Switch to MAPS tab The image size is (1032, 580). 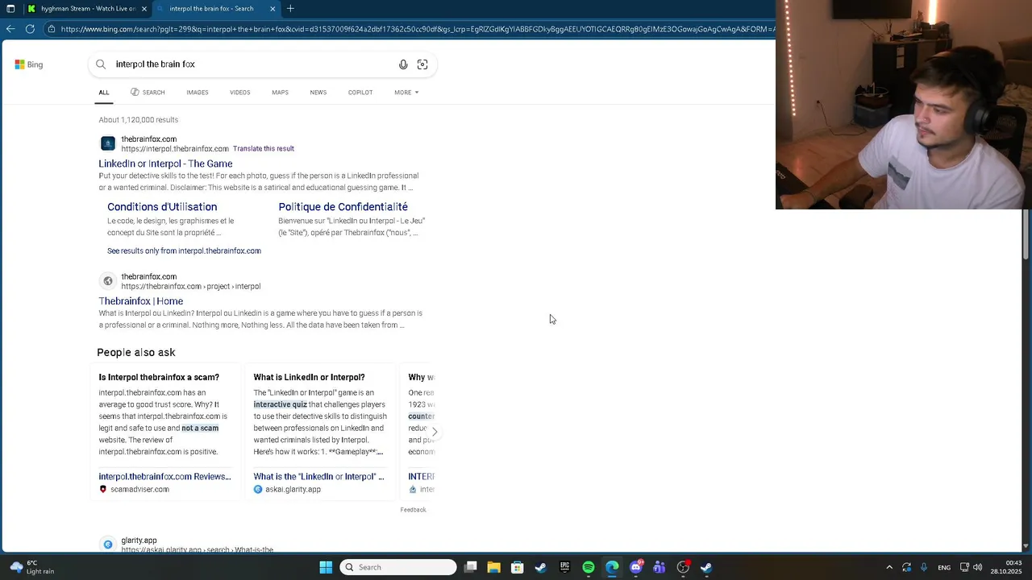pos(280,93)
